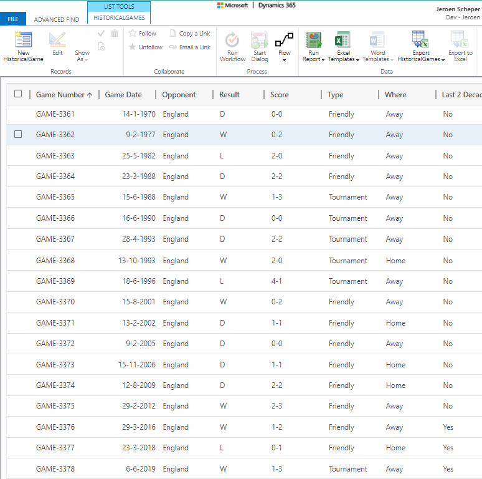Click the Deactivate document icon
Image resolution: width=482 pixels, height=479 pixels.
pos(101,47)
